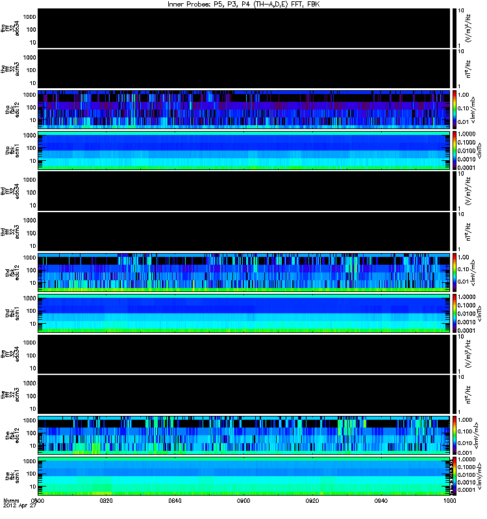Select the 0940 time axis label

click(x=381, y=500)
